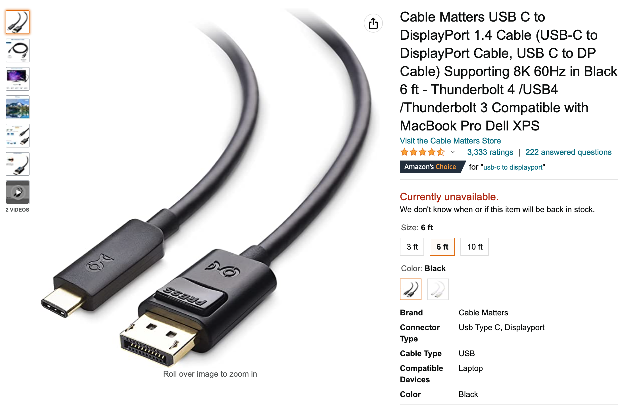Play the product video thumbnail

click(x=18, y=192)
